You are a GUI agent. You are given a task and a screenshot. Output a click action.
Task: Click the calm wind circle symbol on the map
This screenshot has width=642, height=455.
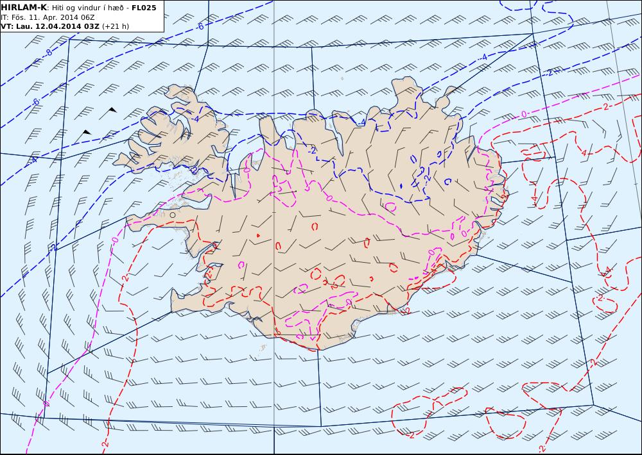tap(173, 215)
